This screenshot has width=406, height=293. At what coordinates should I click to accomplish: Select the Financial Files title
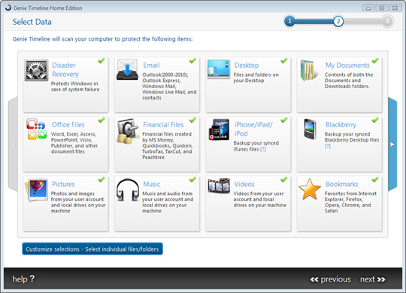tap(163, 124)
